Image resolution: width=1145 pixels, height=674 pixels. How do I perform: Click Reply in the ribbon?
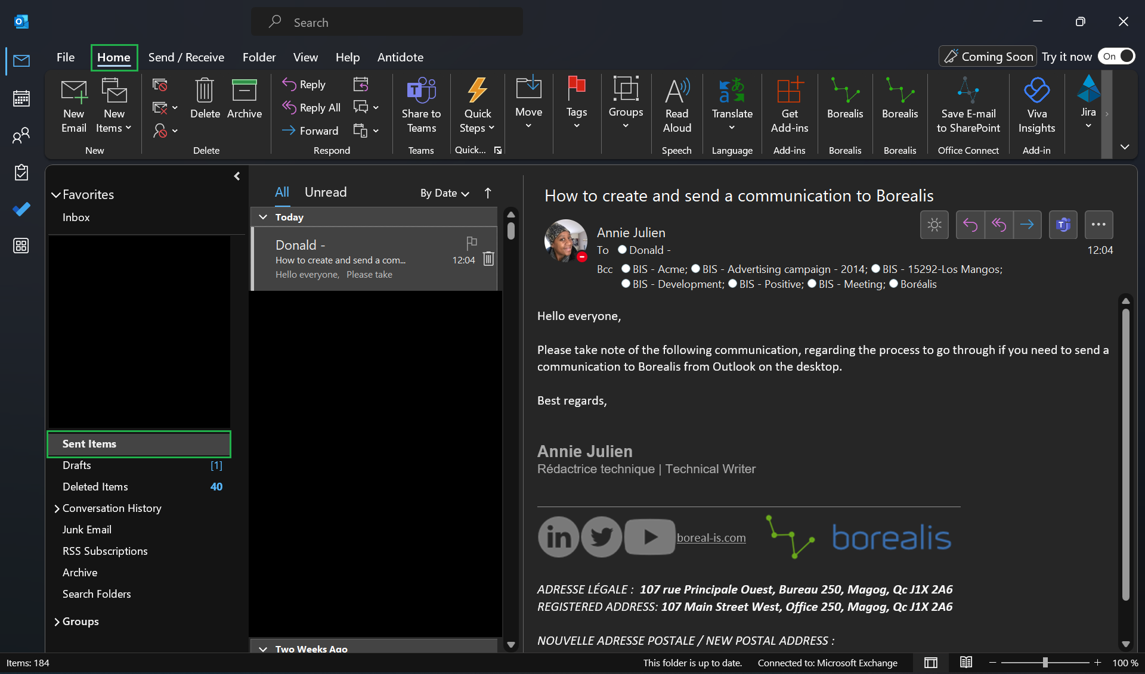click(x=304, y=85)
